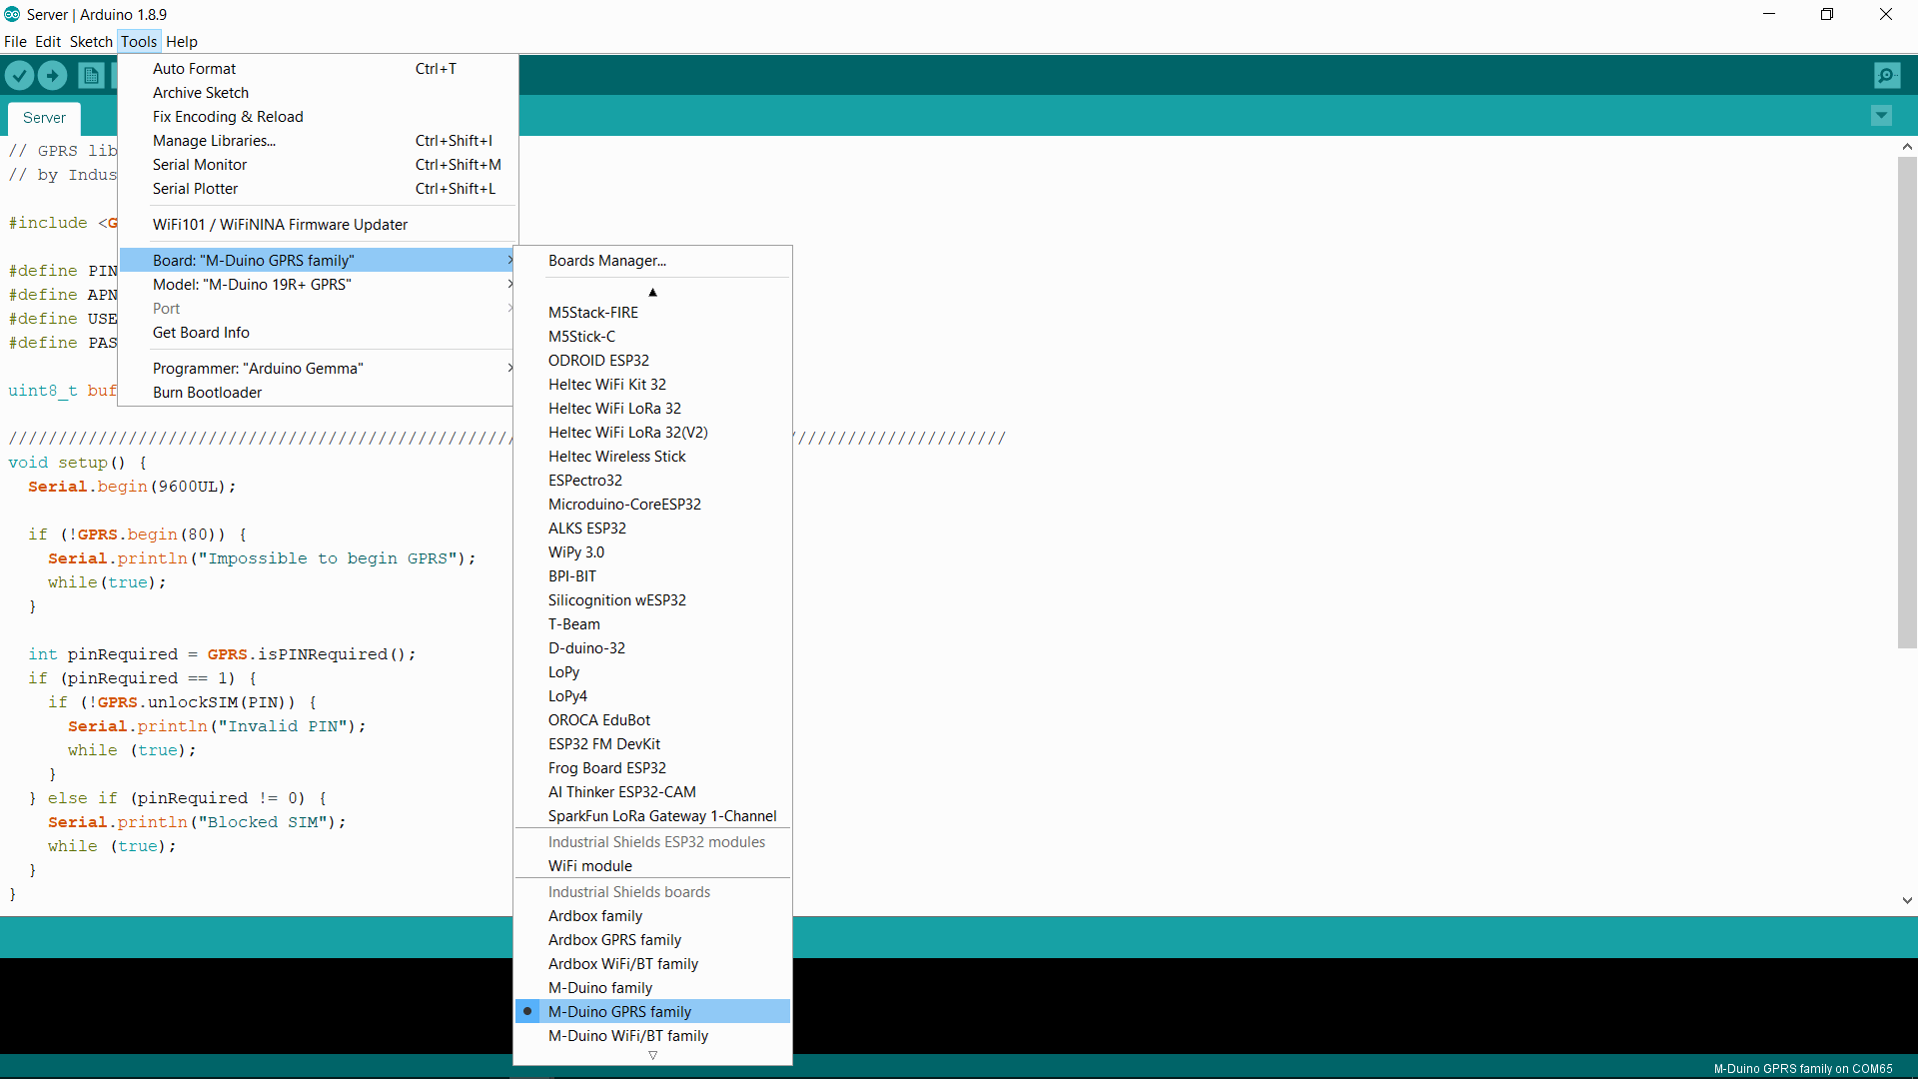The image size is (1918, 1079).
Task: Open Manage Libraries...
Action: (x=318, y=140)
